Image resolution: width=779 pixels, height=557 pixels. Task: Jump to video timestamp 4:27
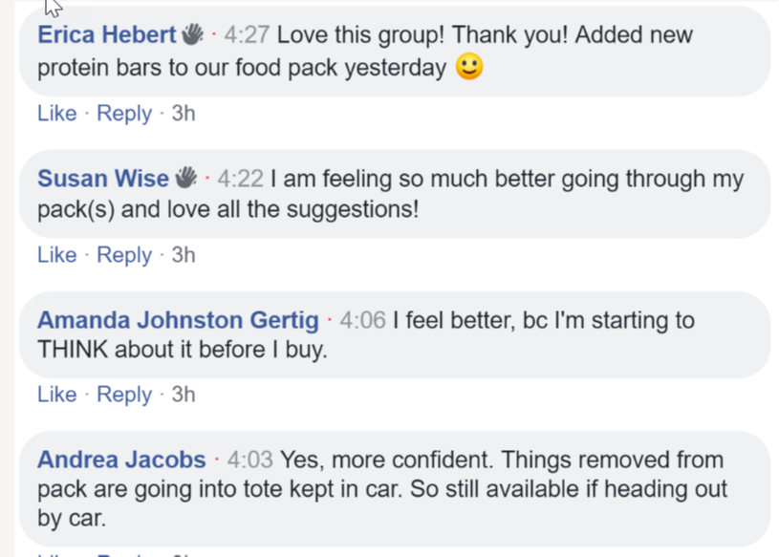(248, 35)
